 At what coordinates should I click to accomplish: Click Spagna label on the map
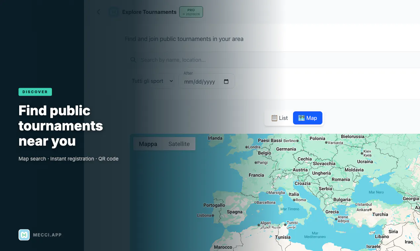click(234, 212)
